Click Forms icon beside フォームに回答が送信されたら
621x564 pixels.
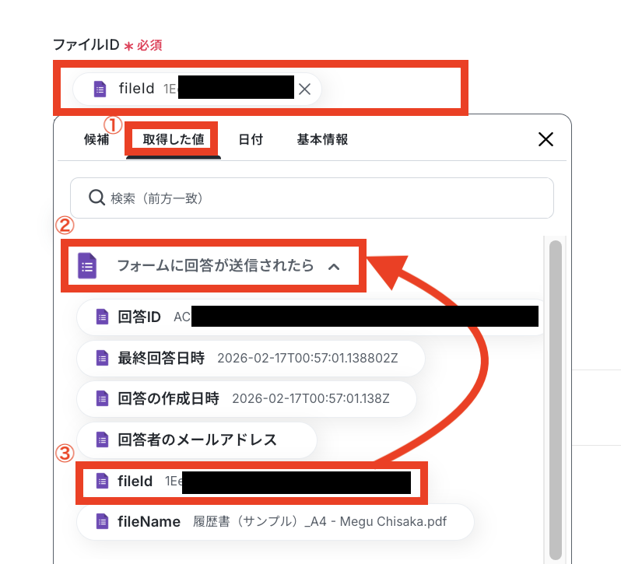[87, 265]
